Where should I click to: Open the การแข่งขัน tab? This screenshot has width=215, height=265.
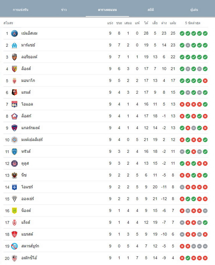[20, 10]
